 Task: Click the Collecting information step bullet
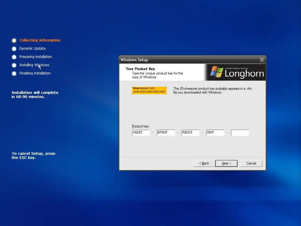[x=14, y=40]
